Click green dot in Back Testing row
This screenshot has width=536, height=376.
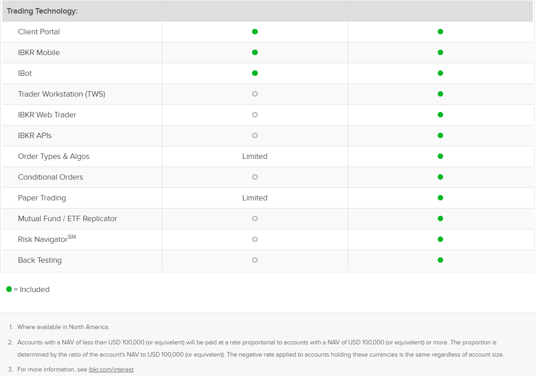[440, 260]
